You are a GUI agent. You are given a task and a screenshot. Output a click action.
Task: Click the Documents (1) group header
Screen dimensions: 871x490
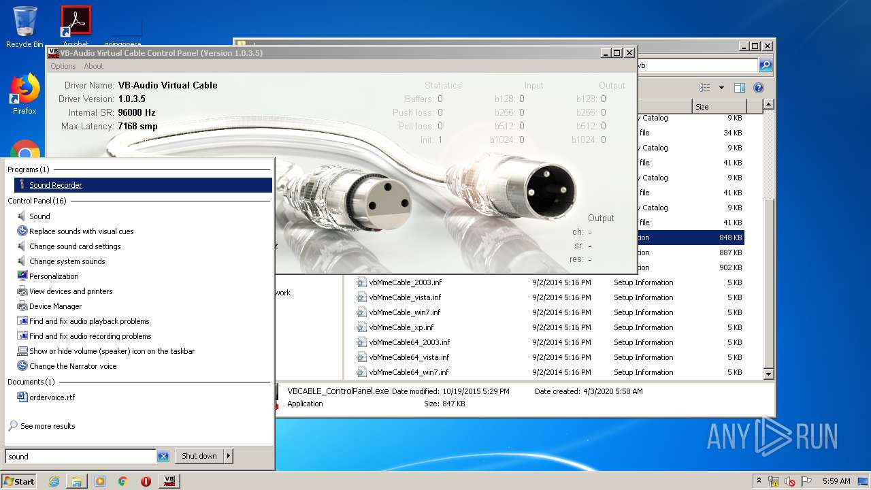pos(31,382)
